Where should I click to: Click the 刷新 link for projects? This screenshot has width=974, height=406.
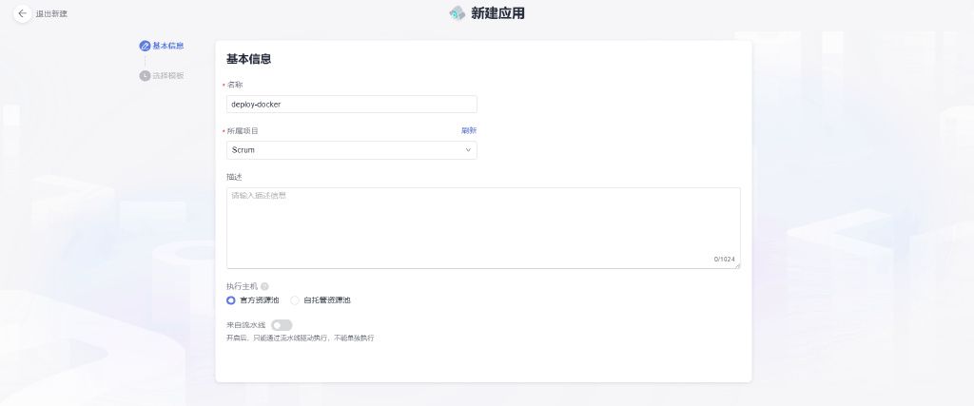coord(469,131)
